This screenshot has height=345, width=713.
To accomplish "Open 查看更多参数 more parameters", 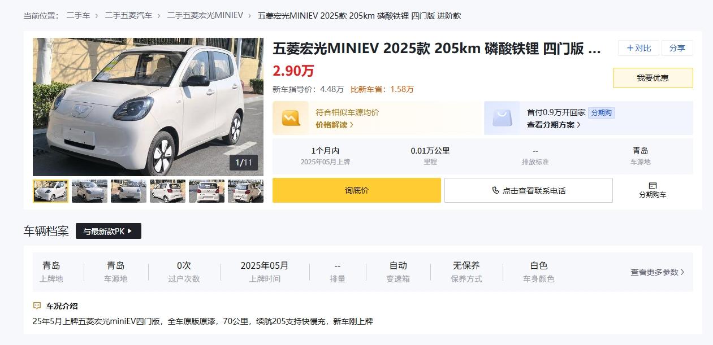I will pos(657,272).
